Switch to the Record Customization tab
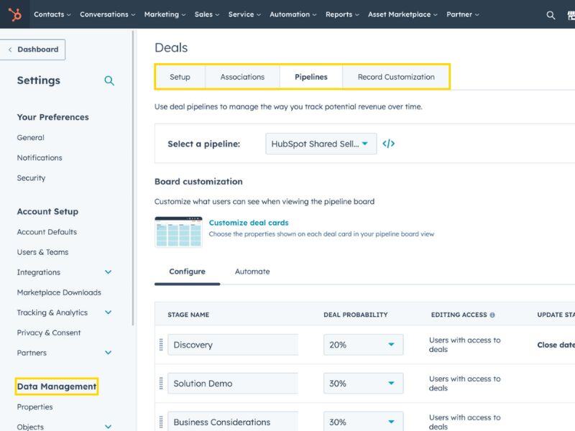This screenshot has width=575, height=431. tap(396, 77)
